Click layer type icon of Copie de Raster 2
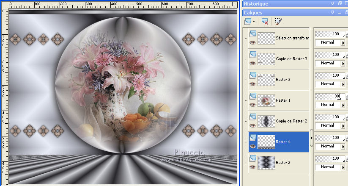Viewport: 348px width, 186px height. click(x=253, y=117)
